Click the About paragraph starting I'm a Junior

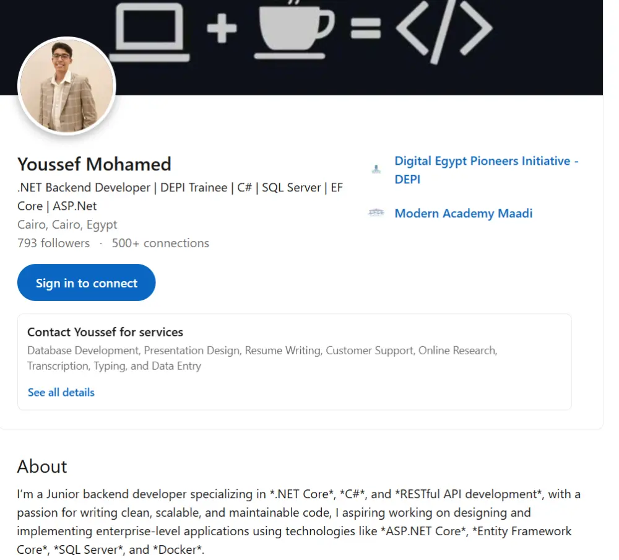tap(298, 522)
